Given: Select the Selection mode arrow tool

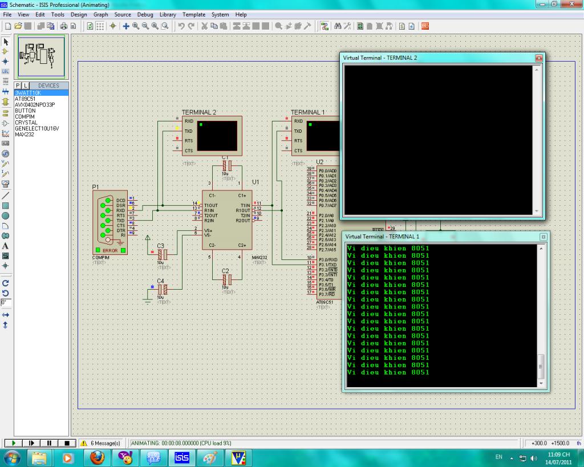Looking at the screenshot, I should [x=6, y=42].
